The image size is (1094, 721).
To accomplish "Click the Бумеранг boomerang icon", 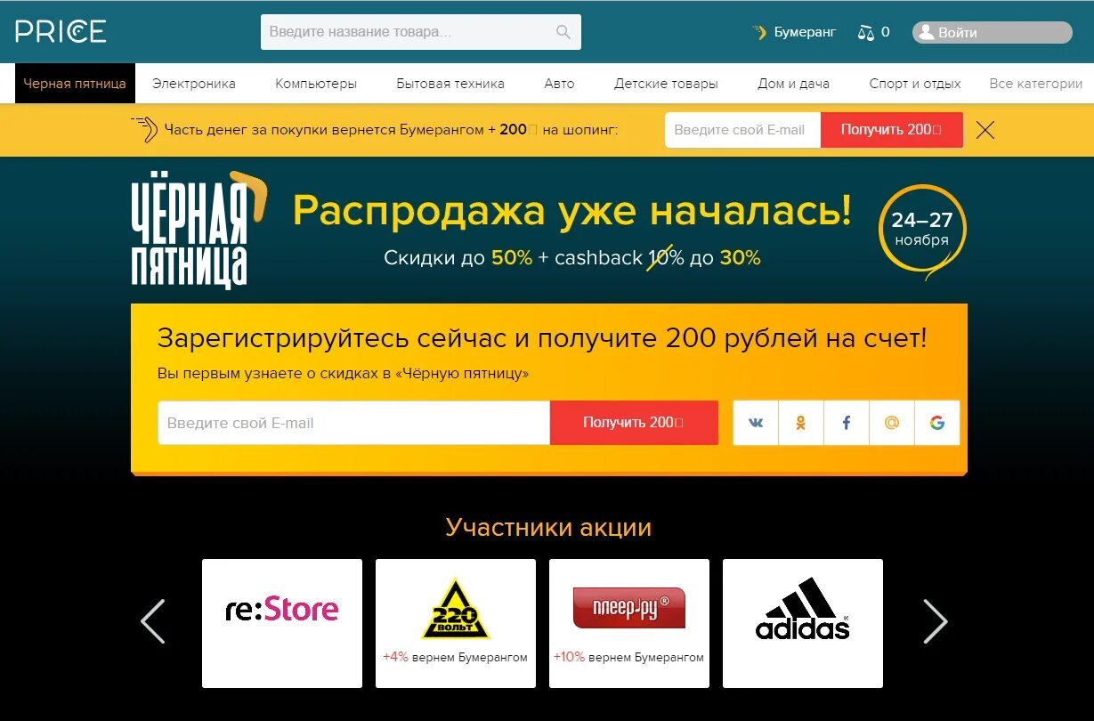I will point(759,32).
